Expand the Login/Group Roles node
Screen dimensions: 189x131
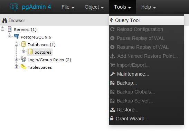click(16, 59)
